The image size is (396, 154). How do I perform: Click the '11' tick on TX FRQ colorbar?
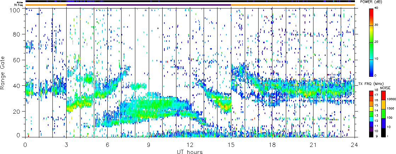[376, 126]
